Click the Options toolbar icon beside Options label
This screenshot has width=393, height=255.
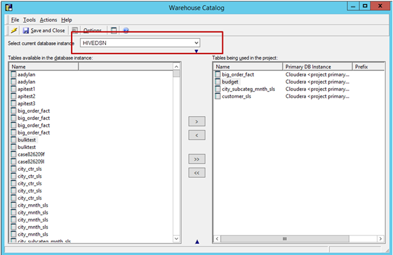tap(75, 31)
